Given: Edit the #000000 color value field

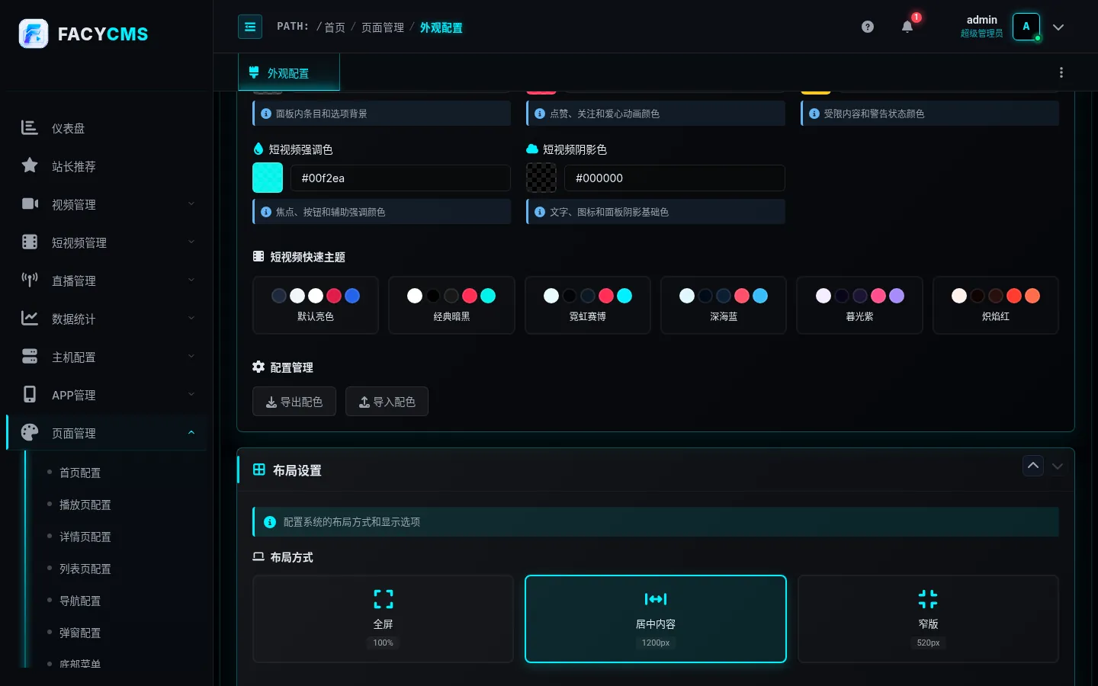Looking at the screenshot, I should tap(675, 178).
